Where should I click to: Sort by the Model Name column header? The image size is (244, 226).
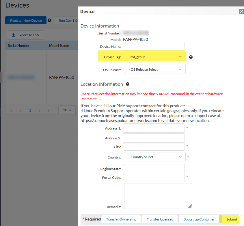pyautogui.click(x=59, y=45)
